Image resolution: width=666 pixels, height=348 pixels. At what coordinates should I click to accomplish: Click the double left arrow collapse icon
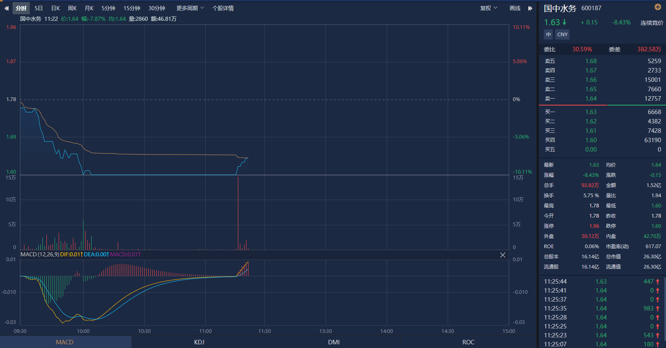click(x=7, y=8)
